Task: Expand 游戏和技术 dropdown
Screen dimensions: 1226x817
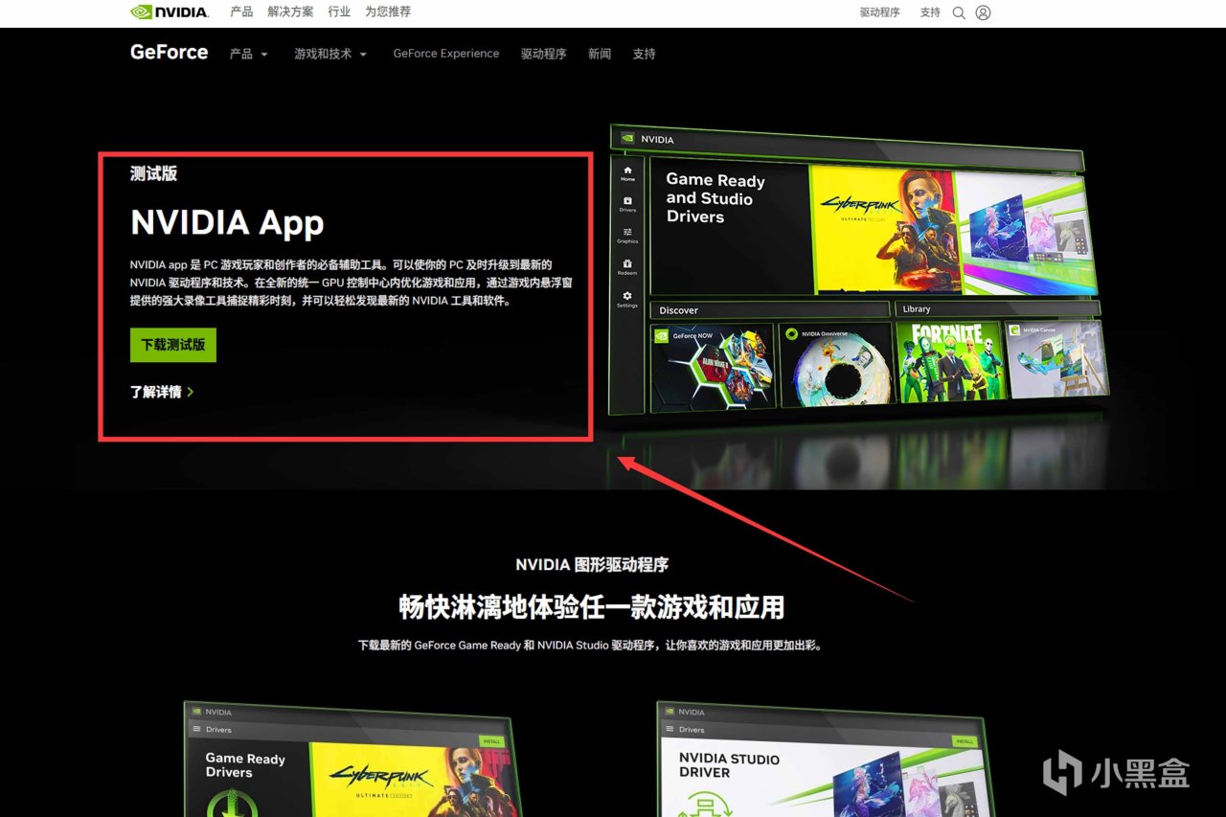Action: (330, 54)
